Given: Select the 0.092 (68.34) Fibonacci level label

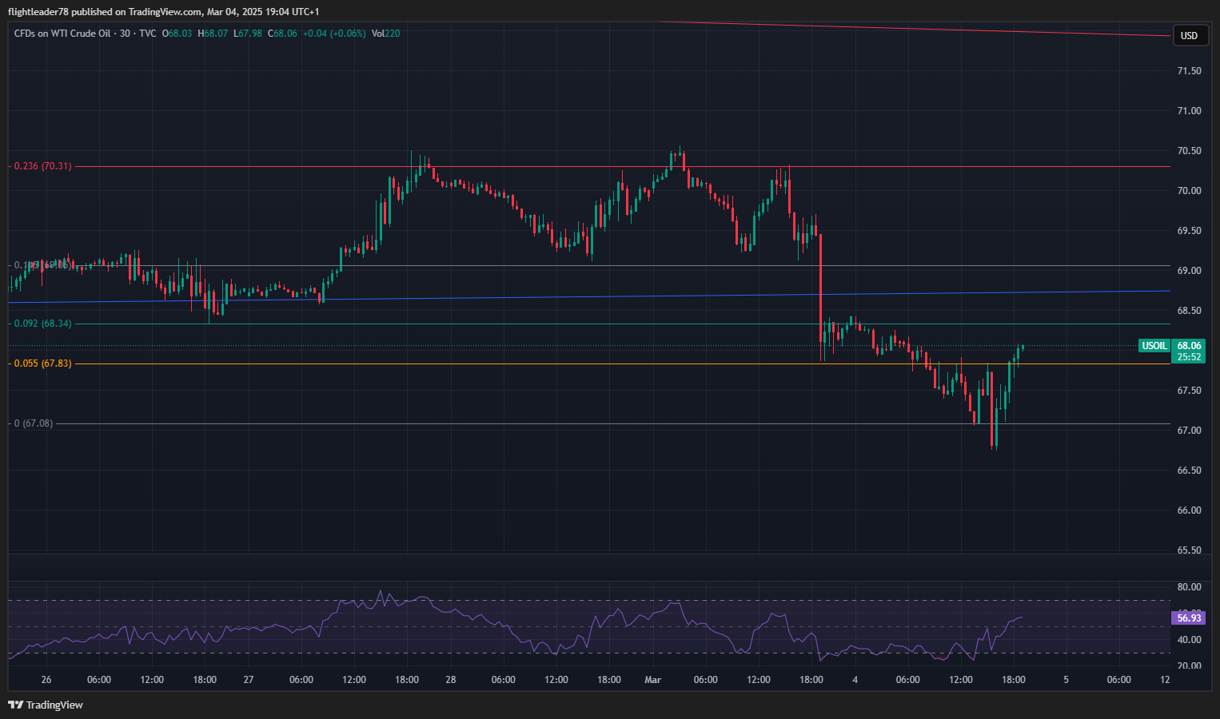Looking at the screenshot, I should (x=43, y=324).
